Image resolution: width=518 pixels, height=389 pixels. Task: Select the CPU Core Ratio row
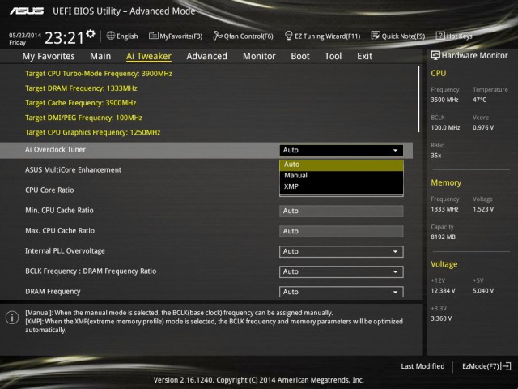click(x=206, y=190)
